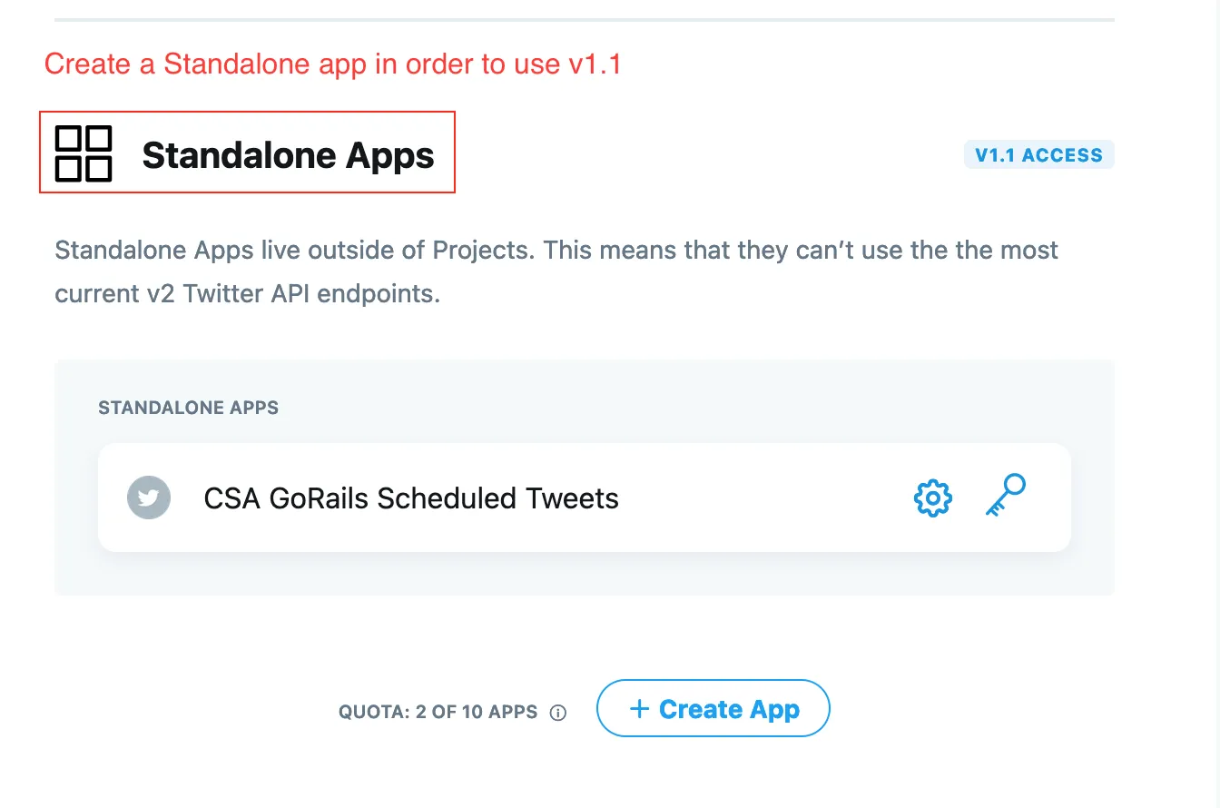The image size is (1220, 808).
Task: Select the Standalone Apps heading text
Action: (x=288, y=155)
